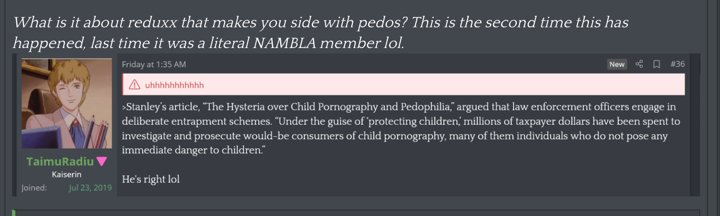
Task: Open TaimuRadiu's anime avatar image
Action: point(67,104)
